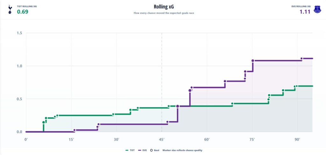Select Everton's large shot marker near 54'
This screenshot has height=155, width=326.
(x=190, y=91)
